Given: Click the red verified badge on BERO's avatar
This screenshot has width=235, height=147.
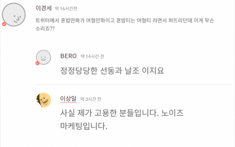Looking at the screenshot, I should 37,63.
